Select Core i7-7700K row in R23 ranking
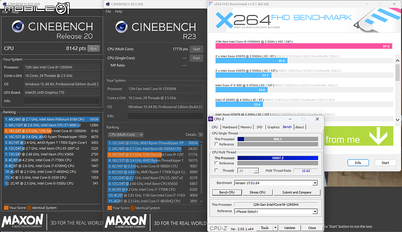This screenshot has width=402, height=232. pyautogui.click(x=153, y=189)
